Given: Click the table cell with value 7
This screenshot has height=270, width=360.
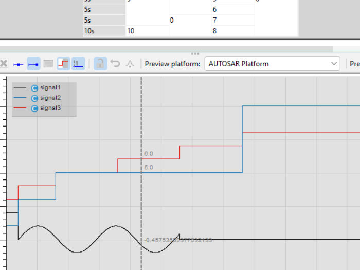Looking at the screenshot, I should (x=232, y=20).
